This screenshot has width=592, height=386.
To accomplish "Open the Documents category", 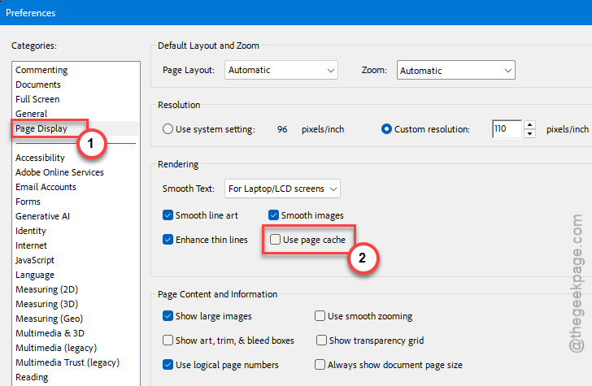I will (38, 85).
